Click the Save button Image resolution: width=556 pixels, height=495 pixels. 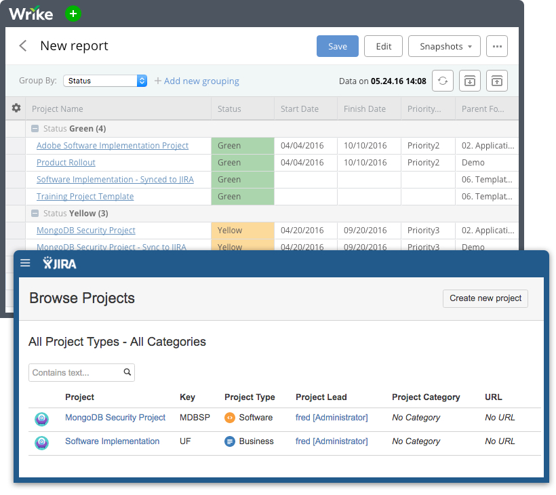click(337, 46)
